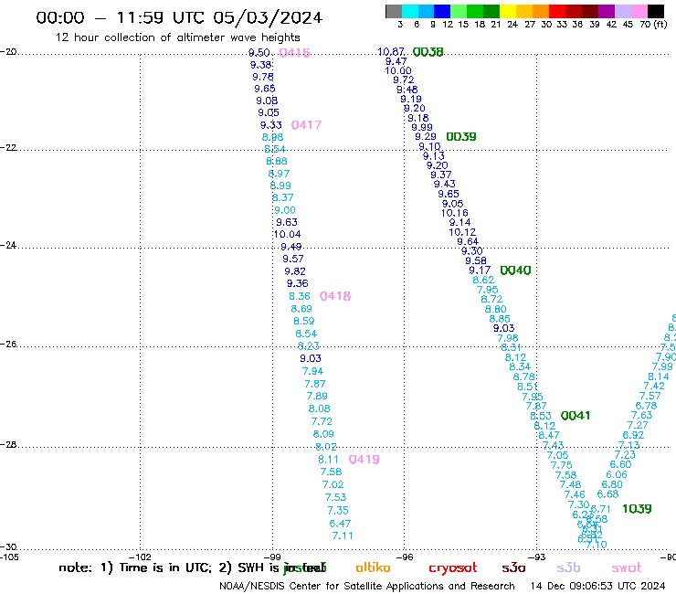This screenshot has height=594, width=676.
Task: Click the dark red s3a satellite label
Action: click(513, 568)
